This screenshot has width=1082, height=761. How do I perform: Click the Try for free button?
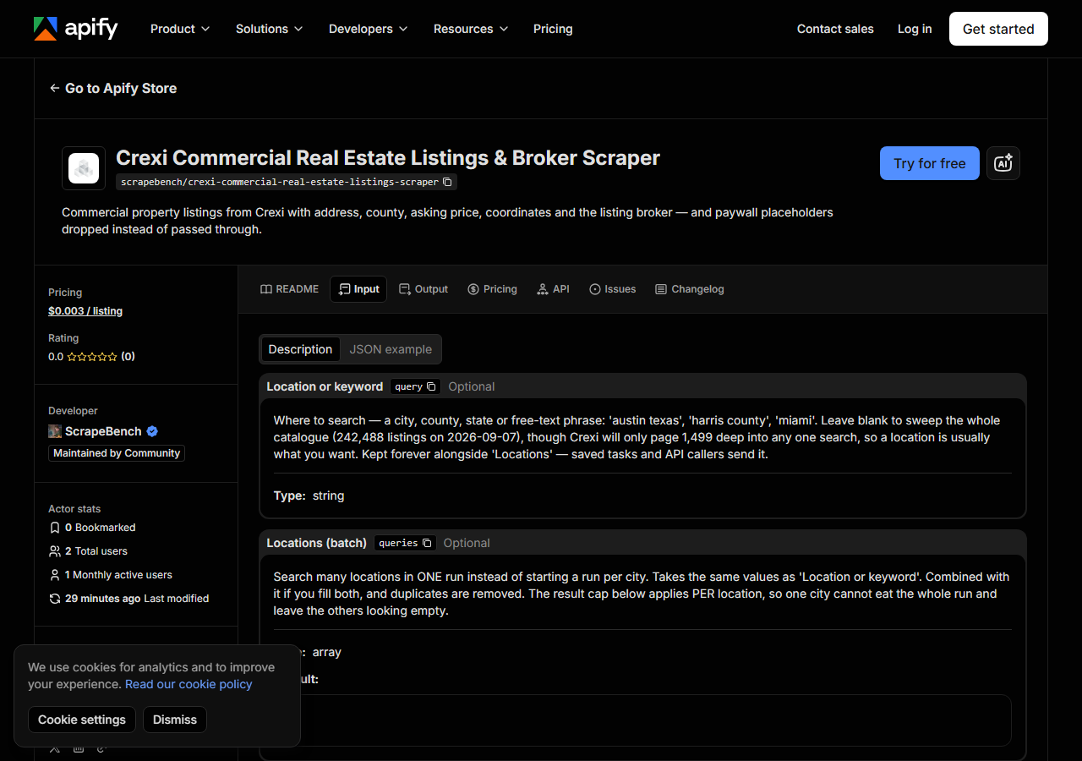pyautogui.click(x=930, y=163)
